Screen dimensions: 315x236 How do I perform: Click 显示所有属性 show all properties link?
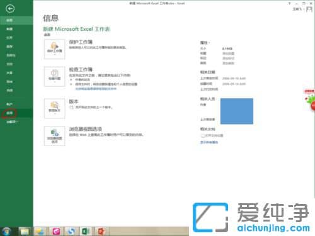[209, 142]
